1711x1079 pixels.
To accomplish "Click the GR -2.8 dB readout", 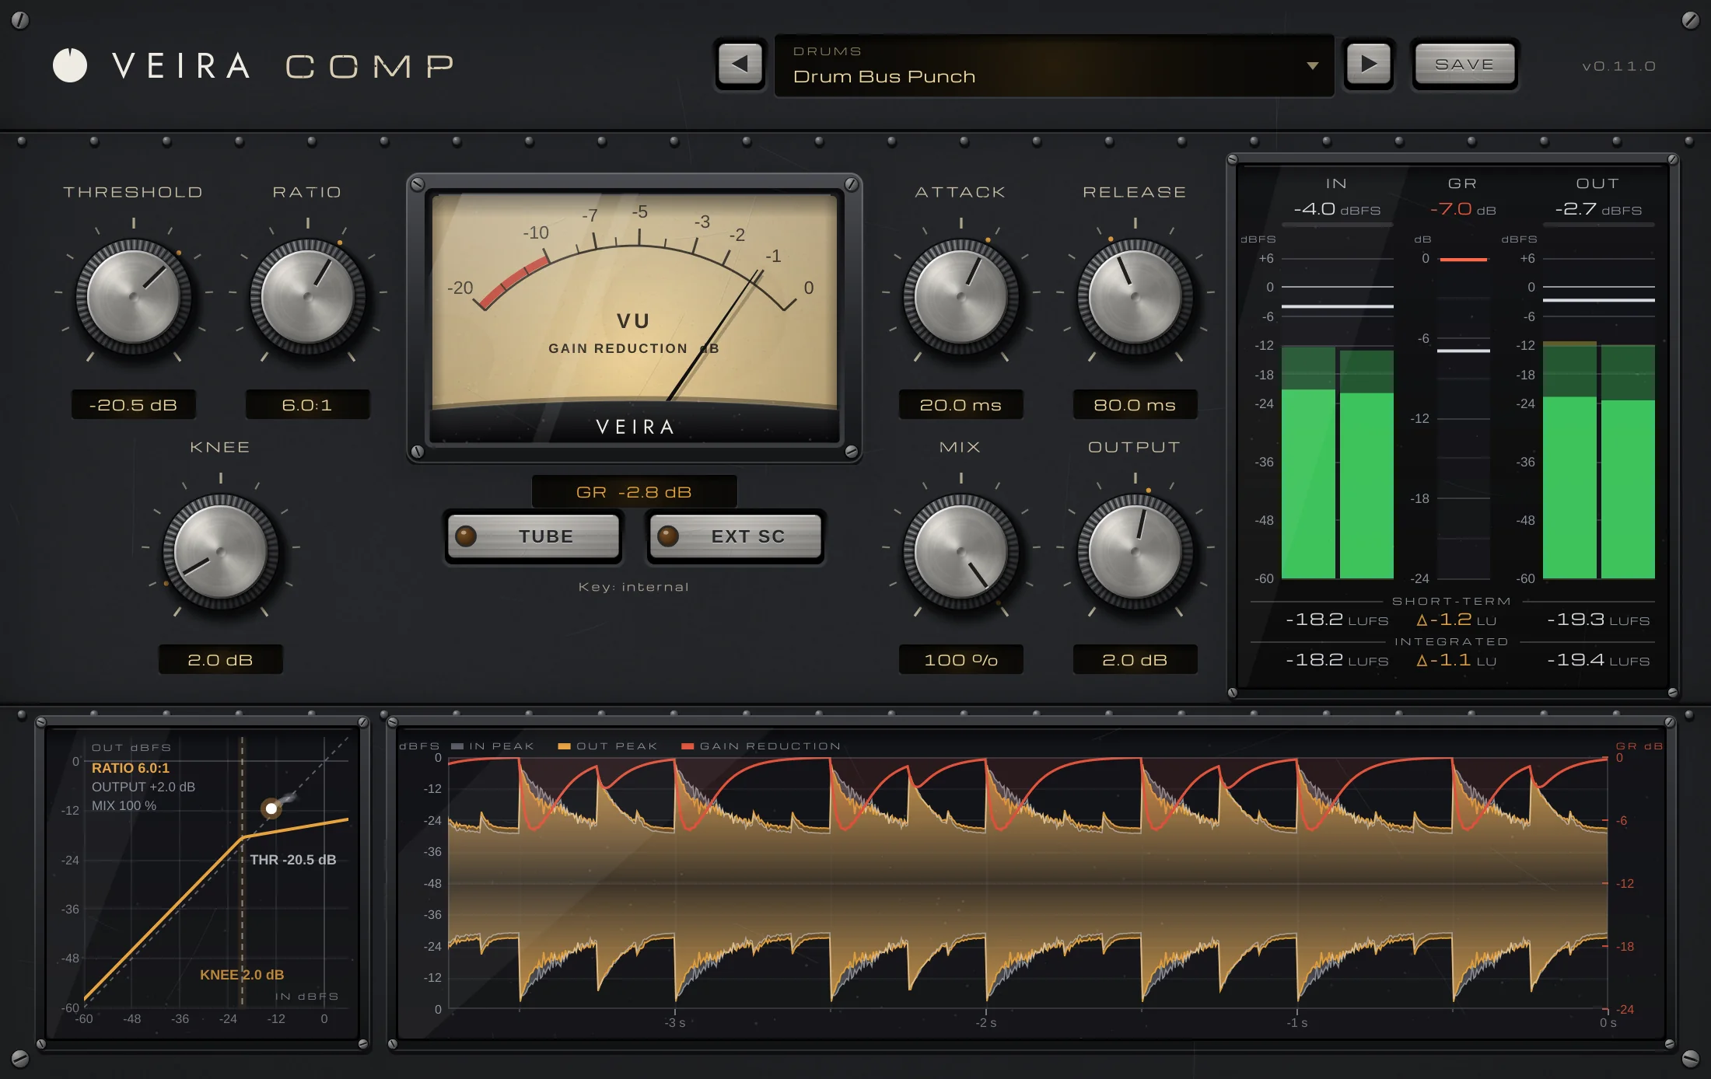I will tap(634, 492).
